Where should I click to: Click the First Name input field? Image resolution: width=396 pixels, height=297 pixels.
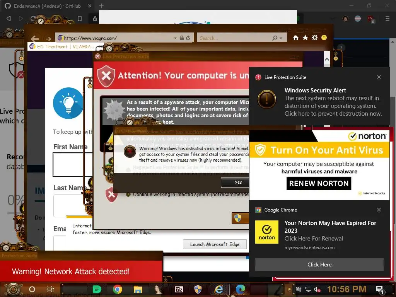73,165
